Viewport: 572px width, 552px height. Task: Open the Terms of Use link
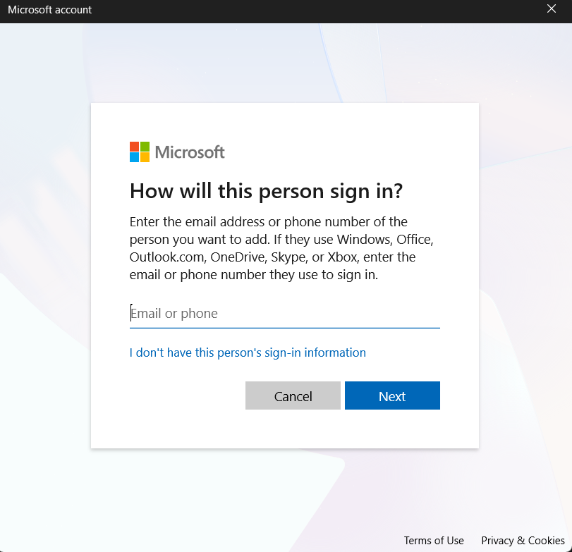(434, 541)
